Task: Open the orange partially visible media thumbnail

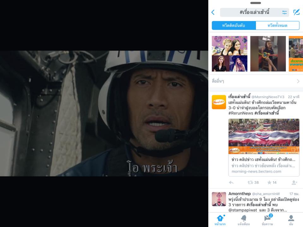Action: 296,54
